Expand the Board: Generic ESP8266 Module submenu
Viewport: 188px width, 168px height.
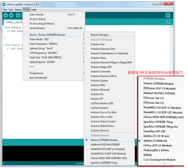(x=54, y=35)
